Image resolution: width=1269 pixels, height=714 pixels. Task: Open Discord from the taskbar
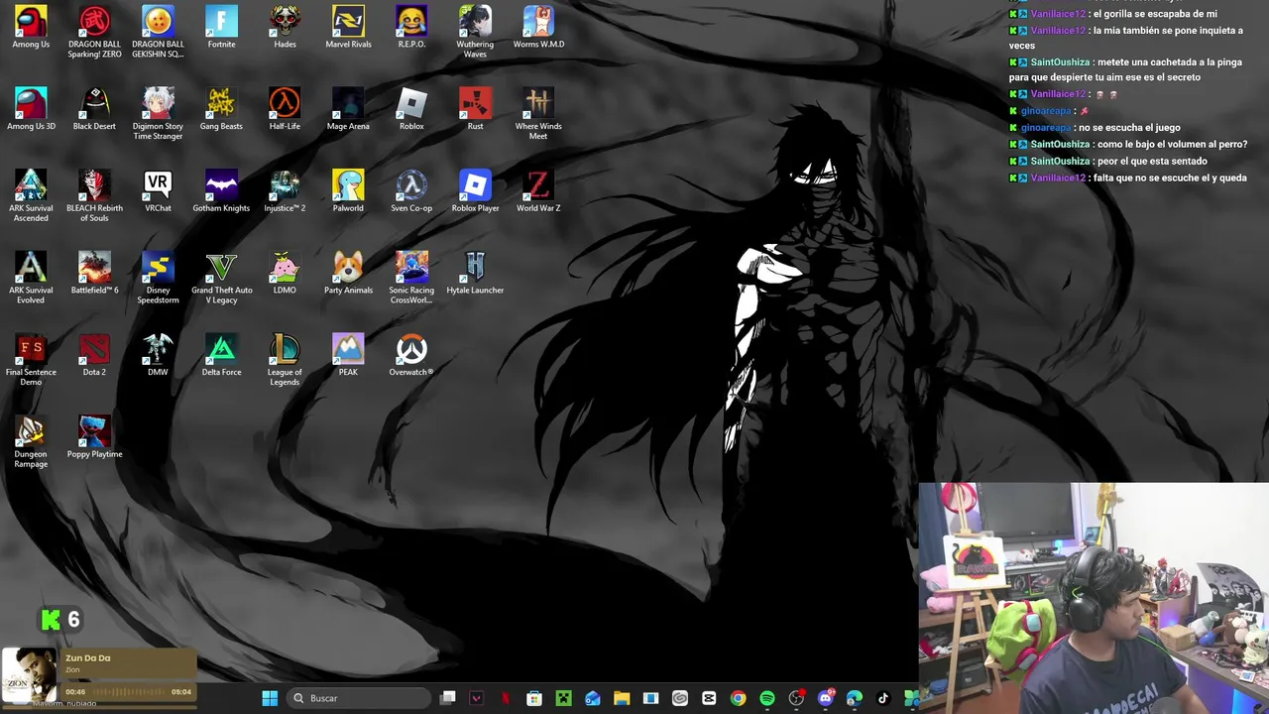coord(826,698)
